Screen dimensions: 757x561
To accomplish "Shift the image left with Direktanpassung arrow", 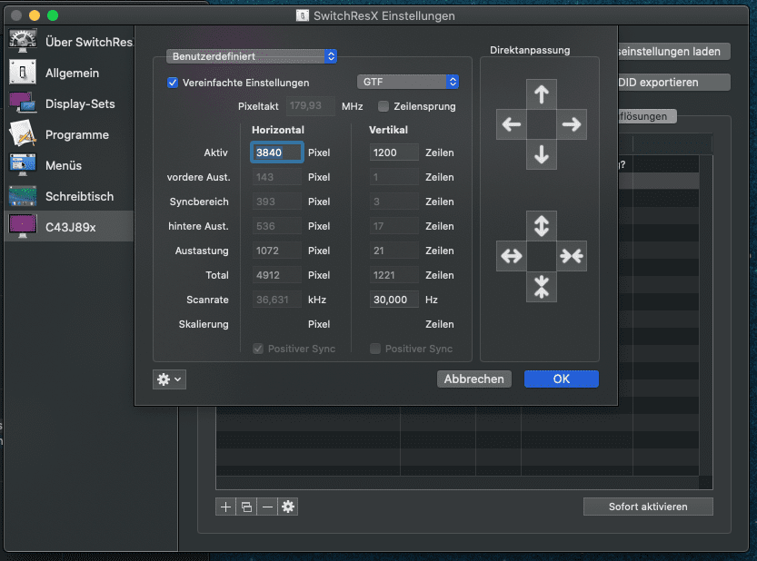I will click(x=512, y=124).
